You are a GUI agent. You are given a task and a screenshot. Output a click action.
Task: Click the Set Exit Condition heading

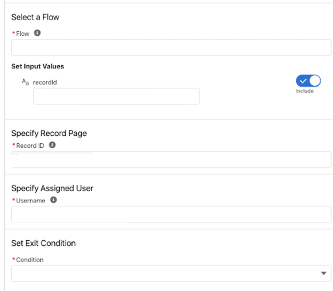[43, 243]
